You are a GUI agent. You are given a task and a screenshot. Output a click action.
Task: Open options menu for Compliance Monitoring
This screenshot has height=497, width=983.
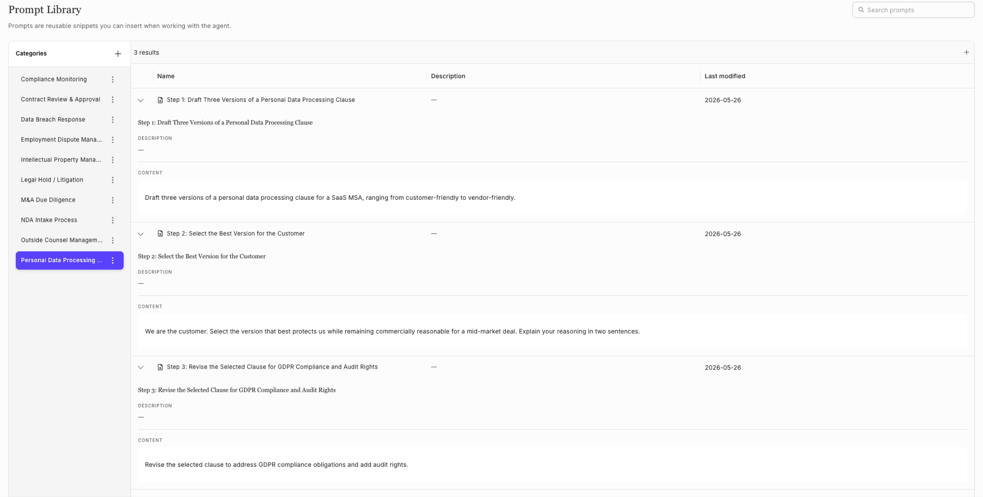(x=113, y=80)
